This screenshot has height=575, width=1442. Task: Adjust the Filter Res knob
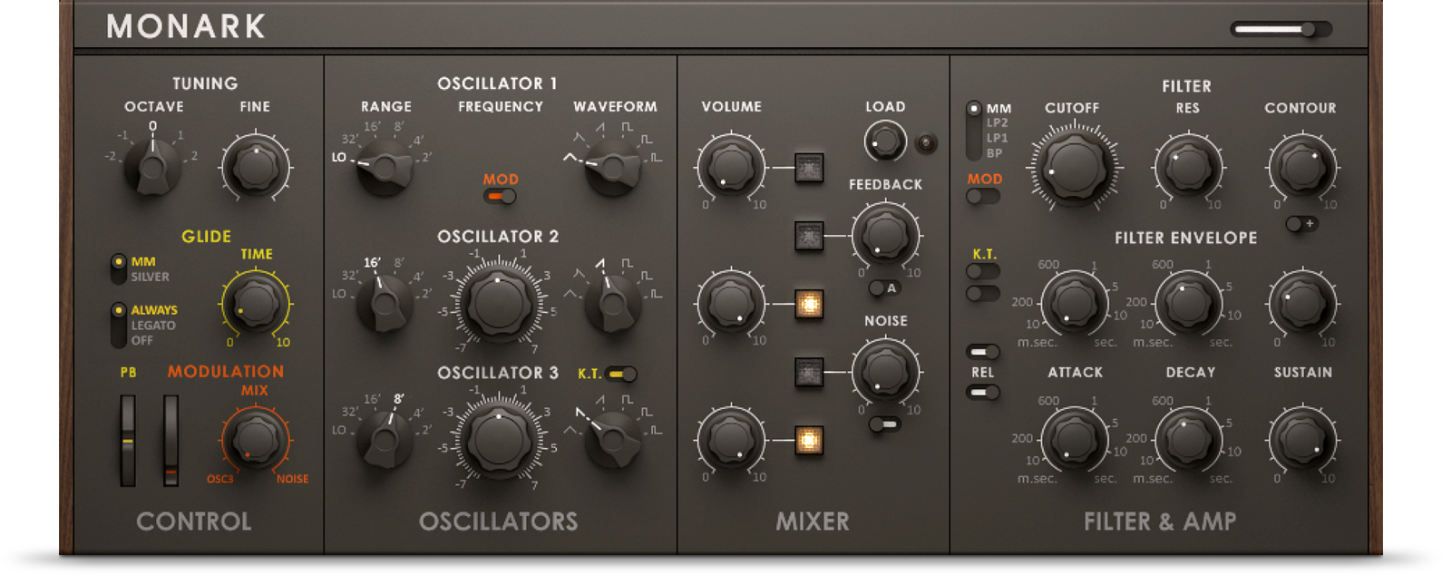tap(1188, 168)
